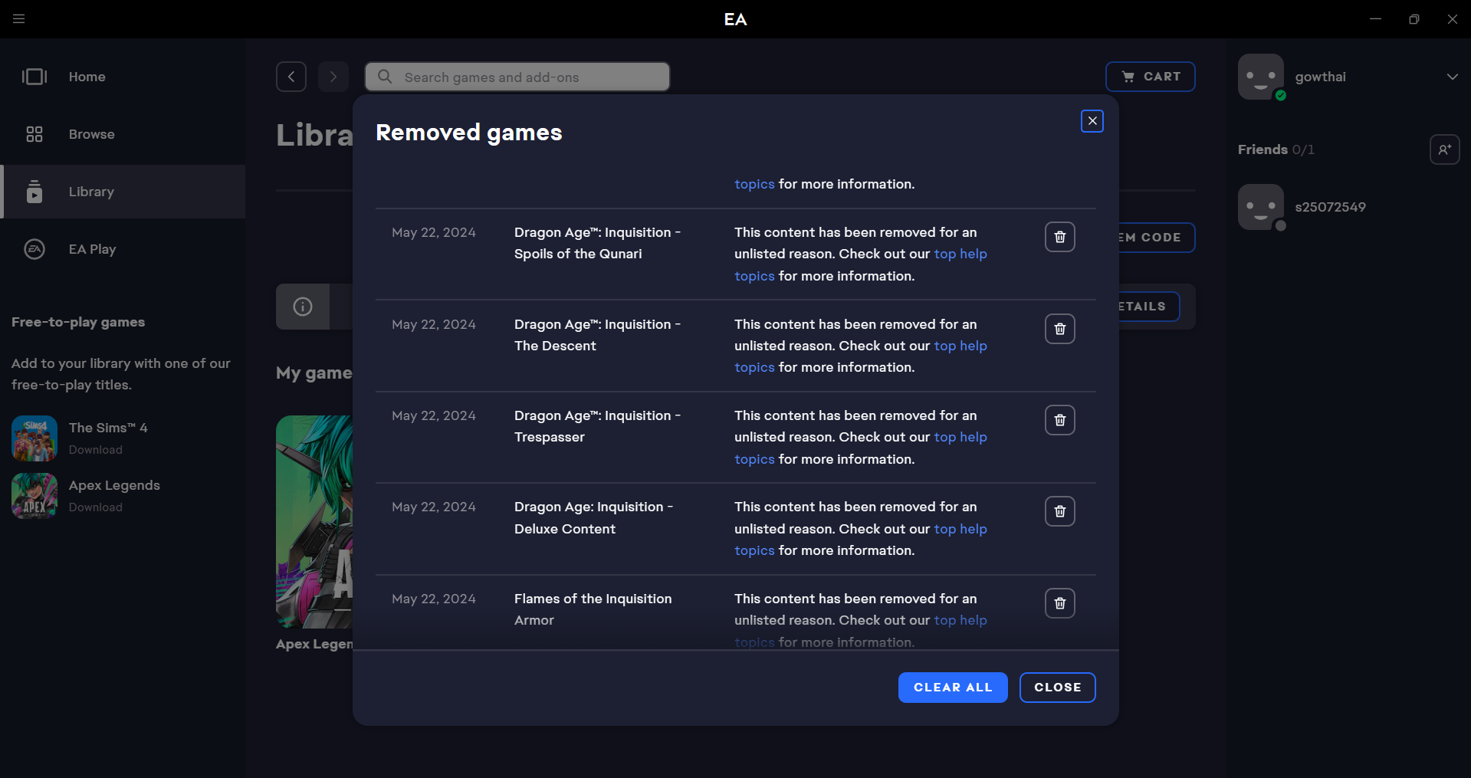
Task: Click the CLOSE button in dialog
Action: [1057, 688]
